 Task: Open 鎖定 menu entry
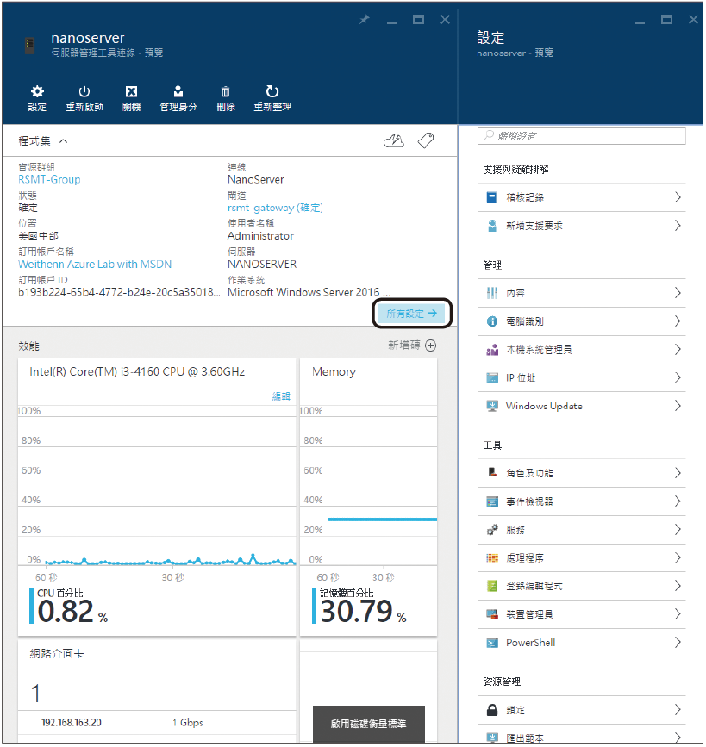click(582, 710)
